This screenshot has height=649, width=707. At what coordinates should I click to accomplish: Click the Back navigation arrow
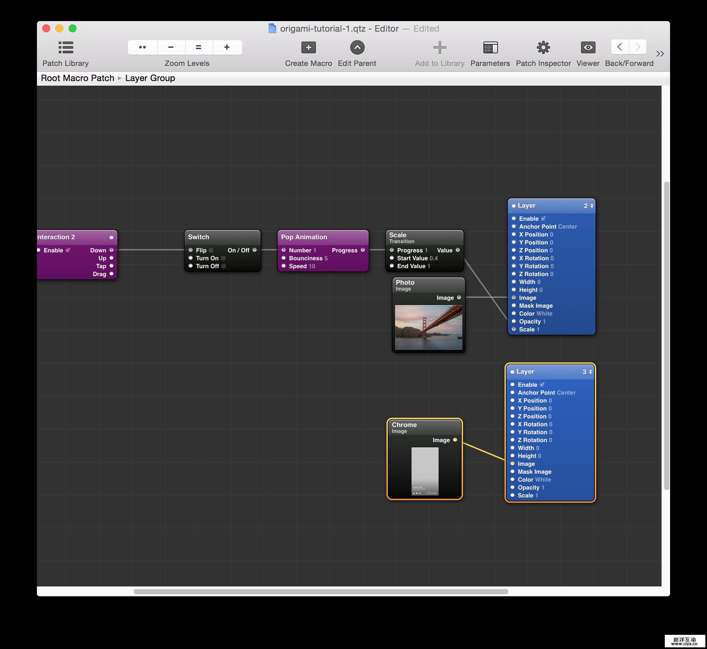620,47
